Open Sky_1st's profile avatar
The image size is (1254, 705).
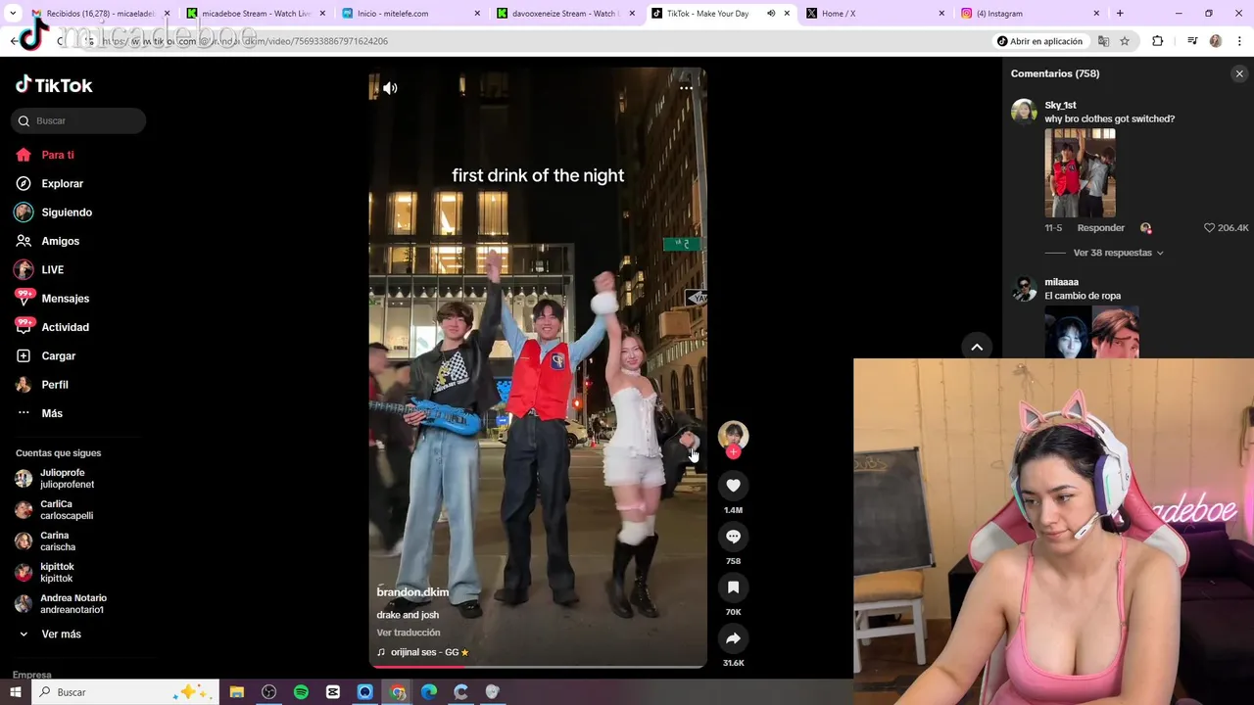pyautogui.click(x=1024, y=112)
